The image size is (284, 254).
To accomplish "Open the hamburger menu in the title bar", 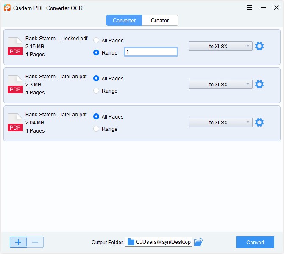I will (249, 8).
